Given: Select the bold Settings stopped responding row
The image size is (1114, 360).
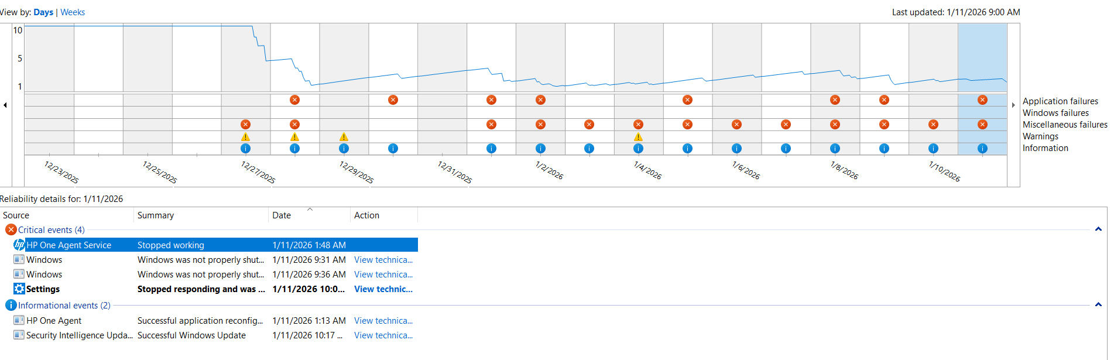Looking at the screenshot, I should click(x=215, y=289).
